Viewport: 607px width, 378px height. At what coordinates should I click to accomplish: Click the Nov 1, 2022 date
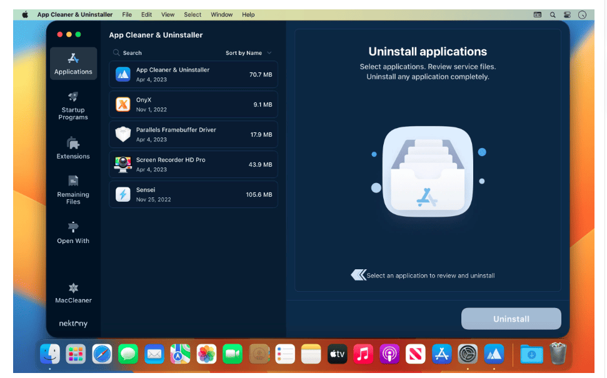pos(151,109)
